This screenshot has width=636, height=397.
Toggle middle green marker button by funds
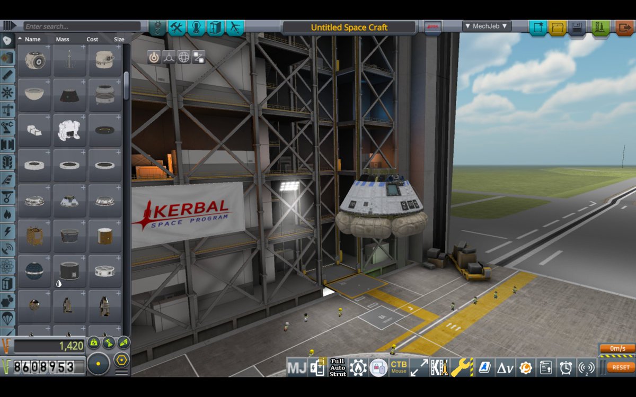coord(108,342)
